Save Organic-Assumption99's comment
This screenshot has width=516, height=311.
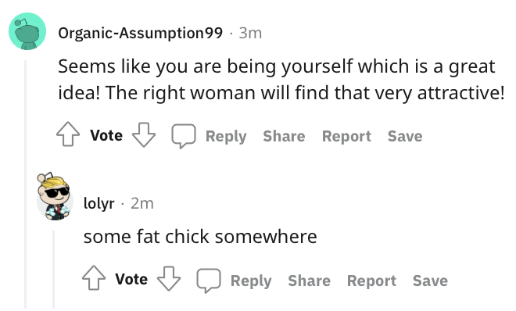(x=405, y=136)
